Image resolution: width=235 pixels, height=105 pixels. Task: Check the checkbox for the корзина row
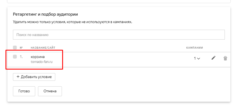click(15, 57)
